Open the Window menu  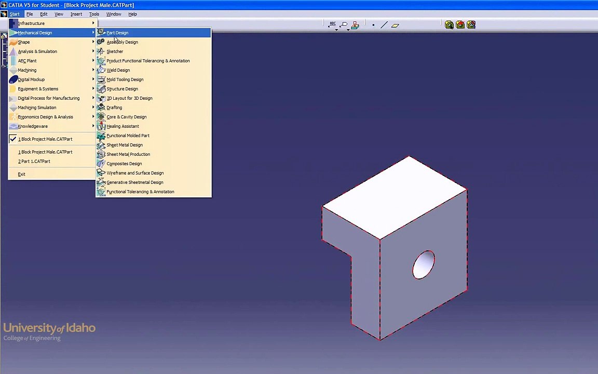[114, 14]
